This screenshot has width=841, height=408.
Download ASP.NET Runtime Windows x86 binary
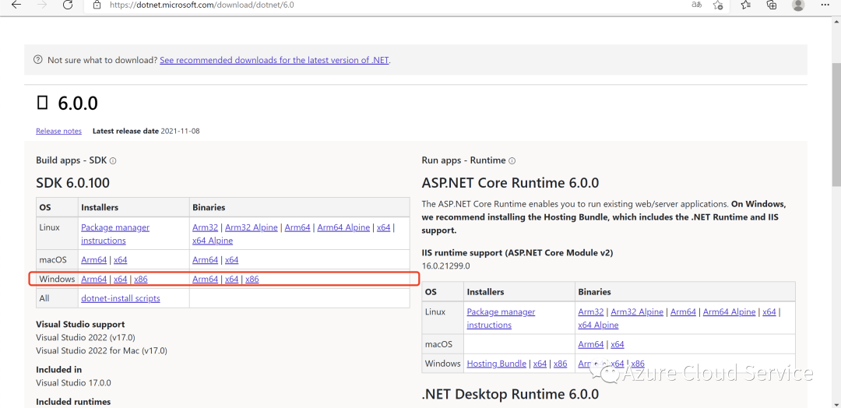point(638,364)
